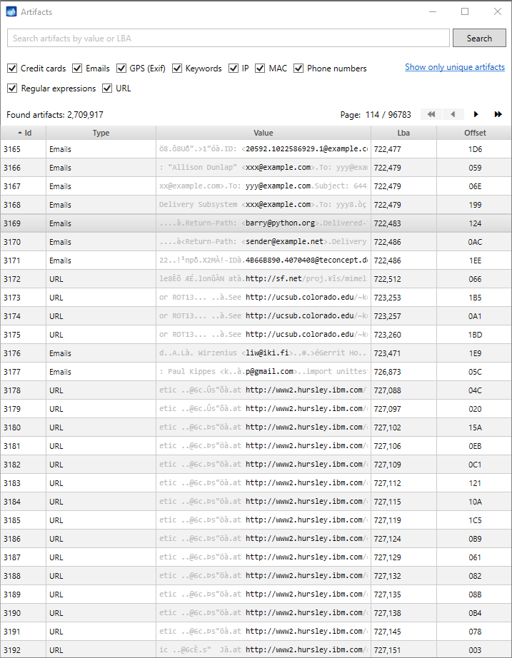
Task: Click the Artifacts app icon in title bar
Action: 11,11
